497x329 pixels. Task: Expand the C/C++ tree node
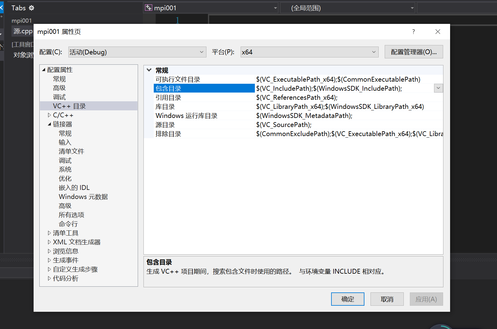[x=50, y=115]
